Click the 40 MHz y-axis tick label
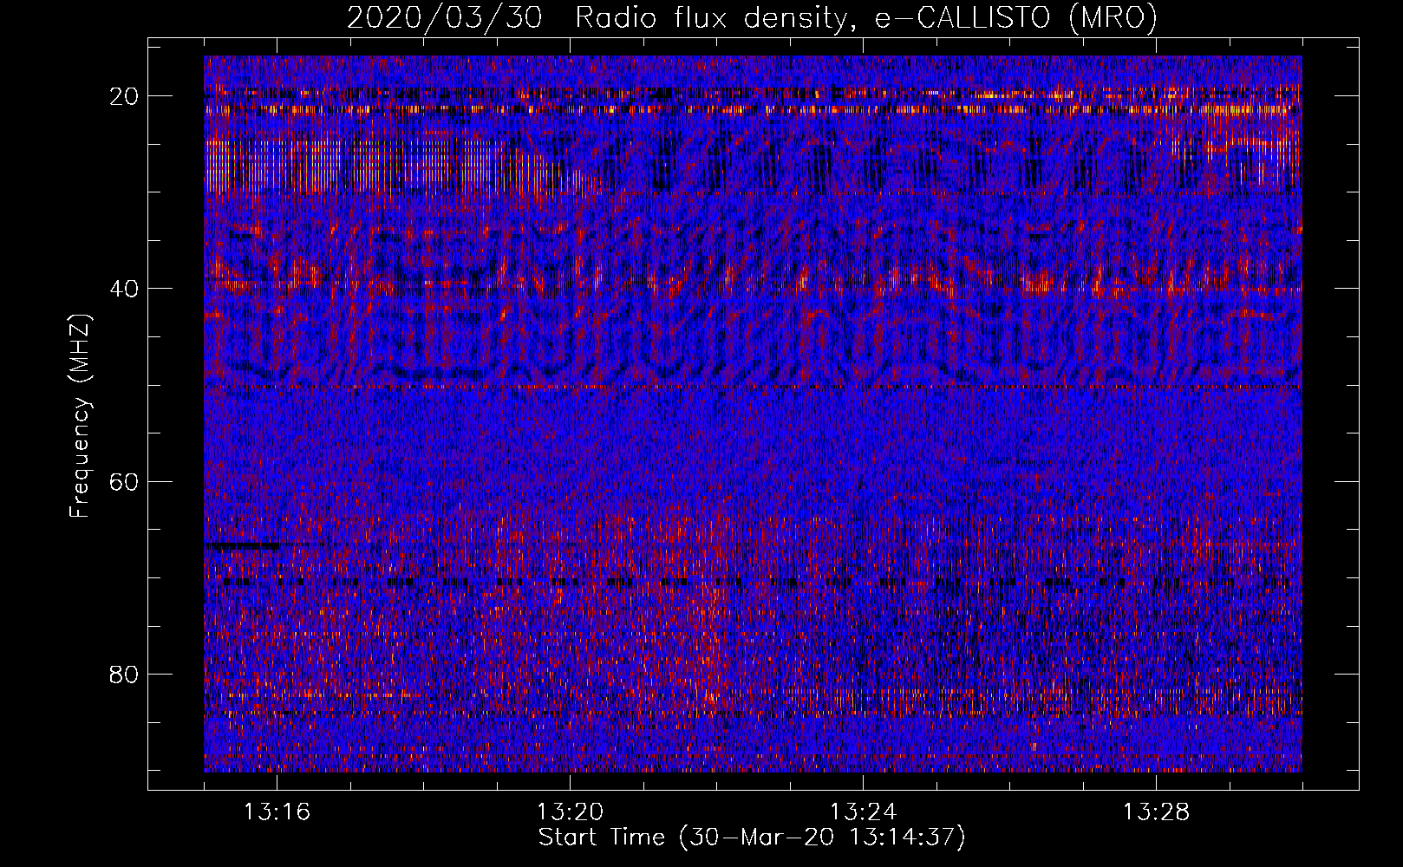This screenshot has width=1403, height=867. [125, 289]
